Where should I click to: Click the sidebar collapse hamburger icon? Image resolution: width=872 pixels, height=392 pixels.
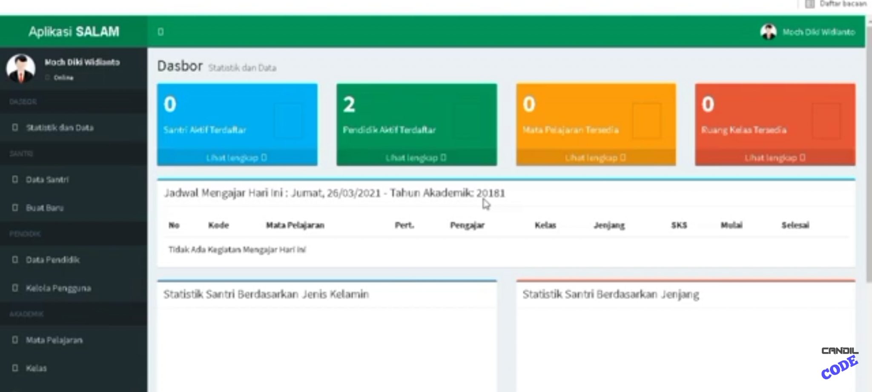pyautogui.click(x=161, y=31)
